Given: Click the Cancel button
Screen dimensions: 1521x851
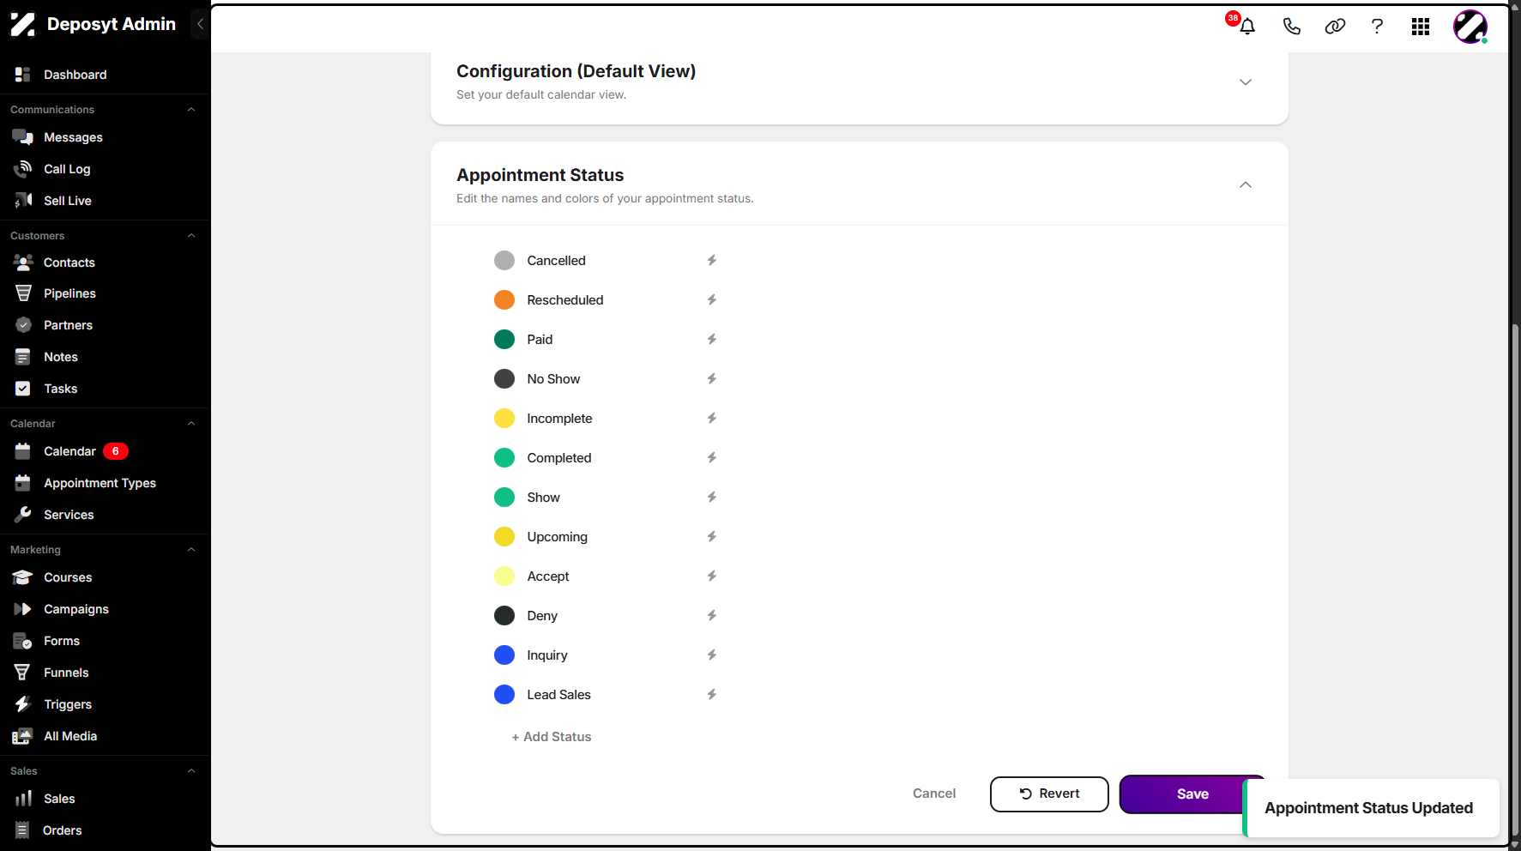Looking at the screenshot, I should coord(934,794).
